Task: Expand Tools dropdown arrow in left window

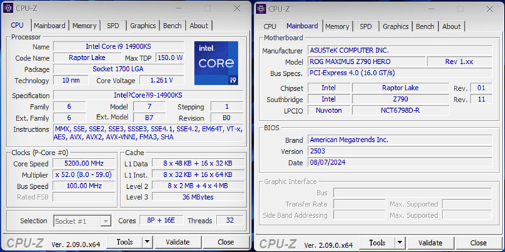Action: [147, 242]
